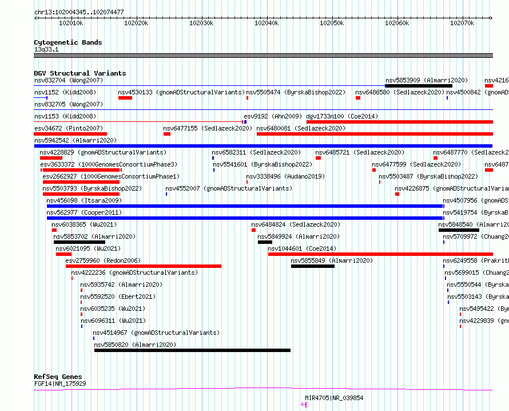Click the nsv4514967 gnomAD variant label

156,333
